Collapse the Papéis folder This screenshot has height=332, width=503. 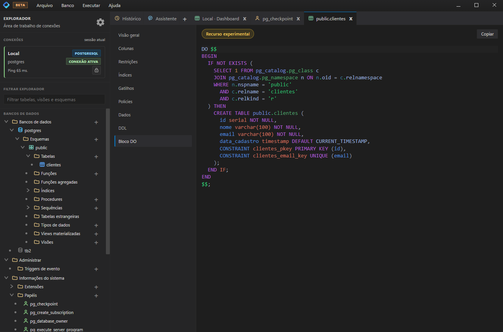tap(12, 295)
